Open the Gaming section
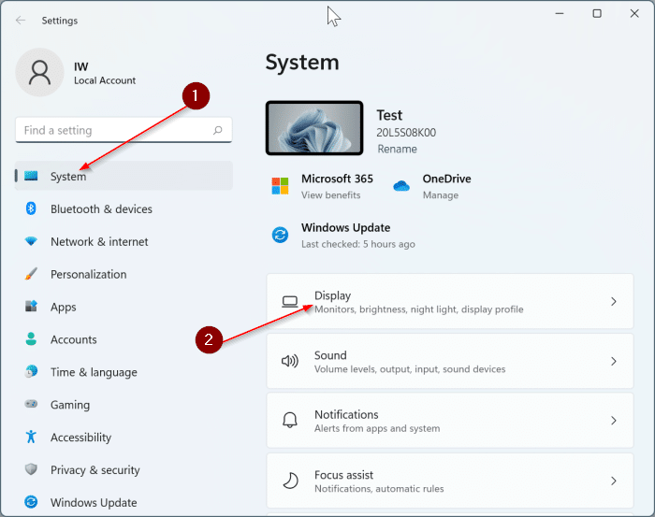This screenshot has width=655, height=517. pyautogui.click(x=124, y=404)
